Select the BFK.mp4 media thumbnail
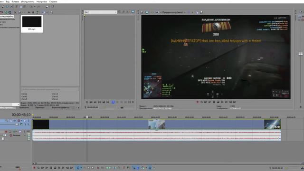 coord(32,24)
